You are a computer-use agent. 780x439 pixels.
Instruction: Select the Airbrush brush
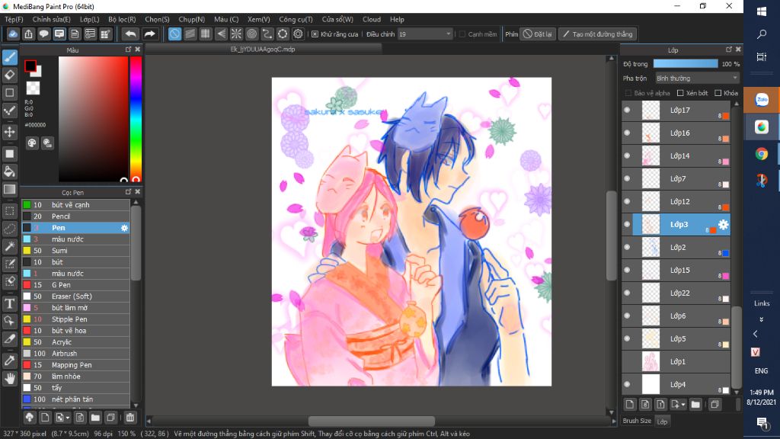click(x=75, y=354)
